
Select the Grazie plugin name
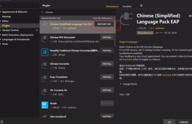point(53,103)
